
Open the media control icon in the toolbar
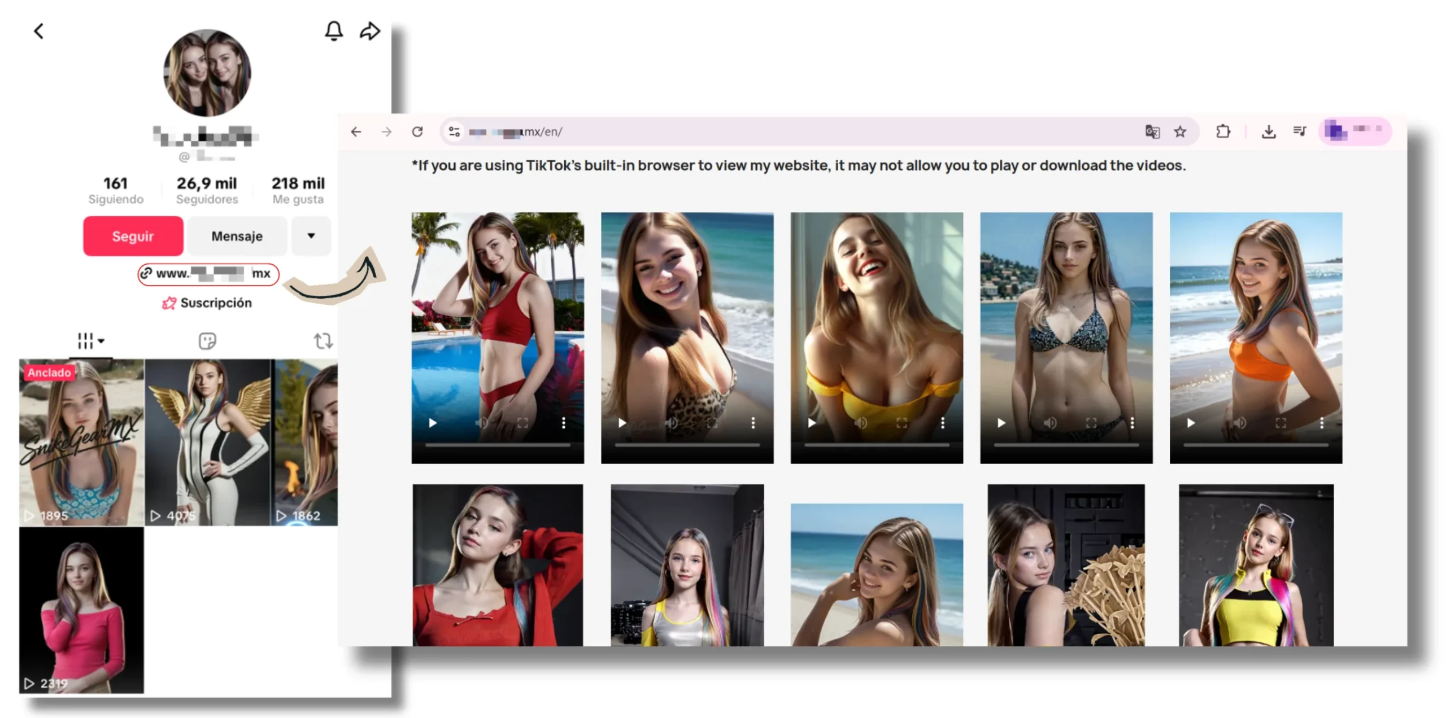click(1300, 132)
